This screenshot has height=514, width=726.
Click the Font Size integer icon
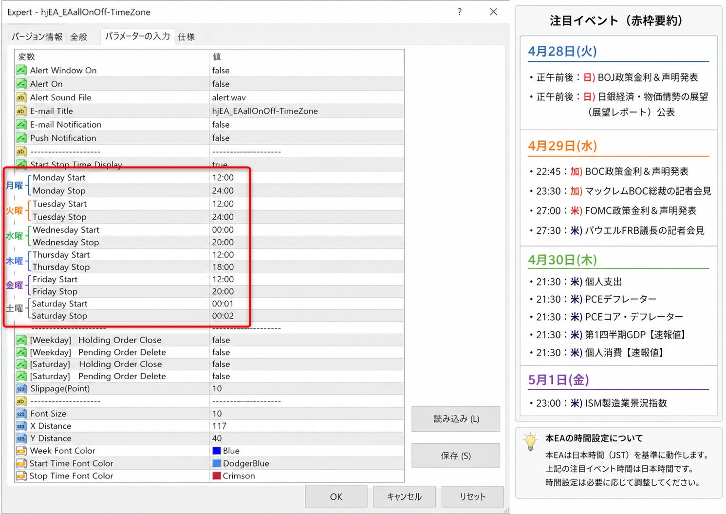click(x=21, y=414)
